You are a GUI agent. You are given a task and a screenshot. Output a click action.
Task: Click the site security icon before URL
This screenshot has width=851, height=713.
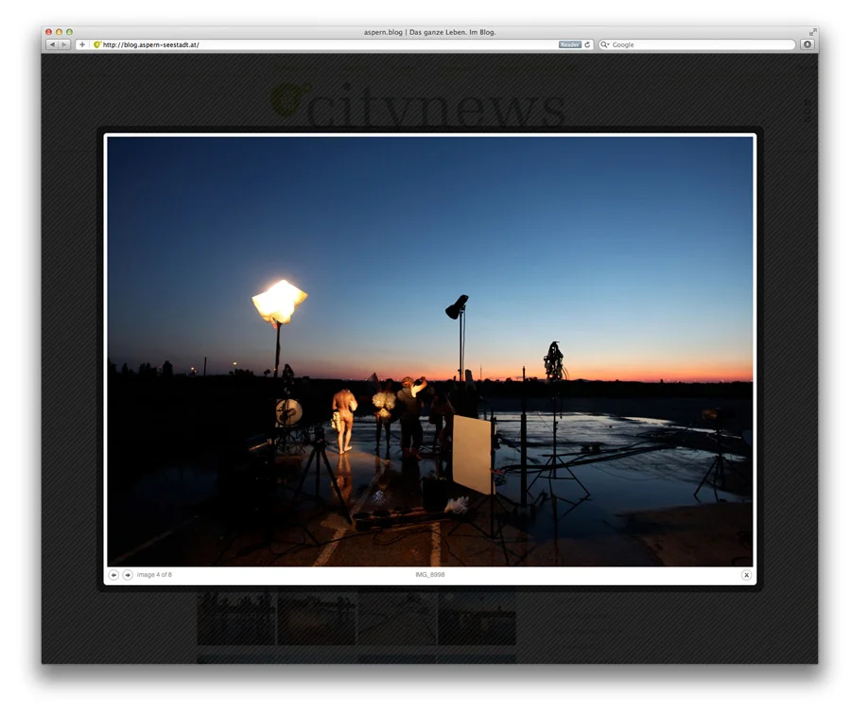(x=97, y=44)
